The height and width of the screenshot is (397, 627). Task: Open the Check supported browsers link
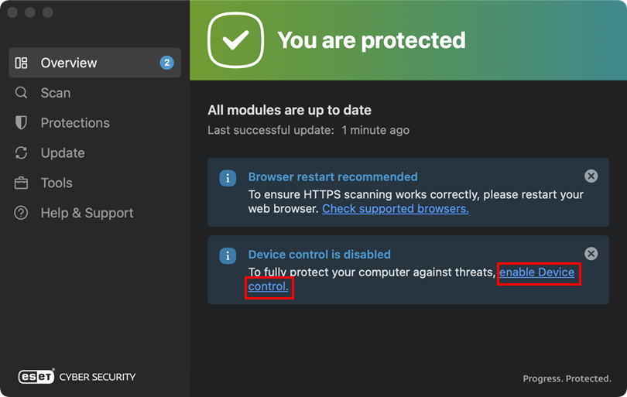click(396, 209)
